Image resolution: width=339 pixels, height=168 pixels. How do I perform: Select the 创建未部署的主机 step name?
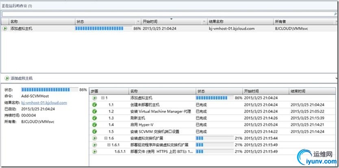[145, 105]
